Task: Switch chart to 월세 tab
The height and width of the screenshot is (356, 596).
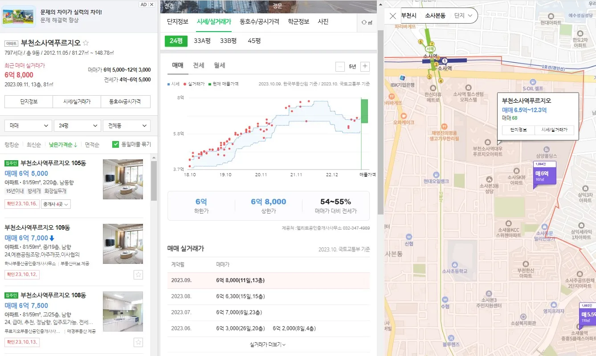Action: (x=220, y=65)
